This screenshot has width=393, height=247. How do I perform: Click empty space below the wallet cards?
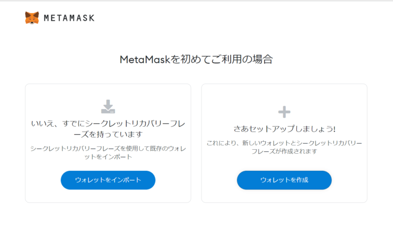(x=196, y=226)
